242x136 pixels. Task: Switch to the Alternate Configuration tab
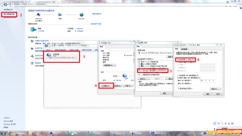pyautogui.click(x=184, y=49)
